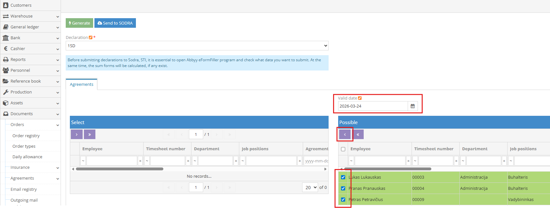This screenshot has width=550, height=208.
Task: Uncheck the Lukas Lukauskas row checkbox
Action: click(x=343, y=177)
